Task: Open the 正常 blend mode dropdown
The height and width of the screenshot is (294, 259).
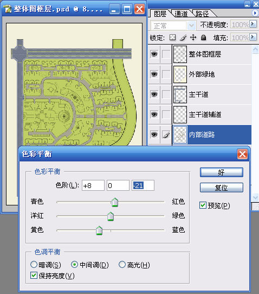Action: (173, 26)
